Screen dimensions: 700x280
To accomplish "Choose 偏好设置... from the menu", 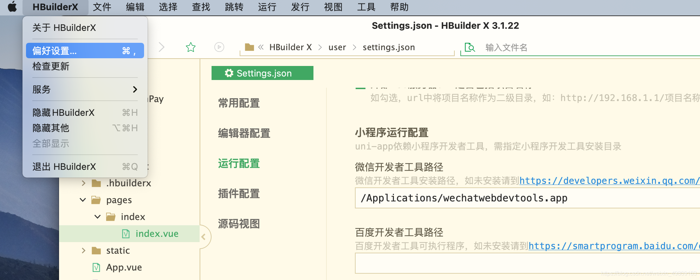I will 85,51.
